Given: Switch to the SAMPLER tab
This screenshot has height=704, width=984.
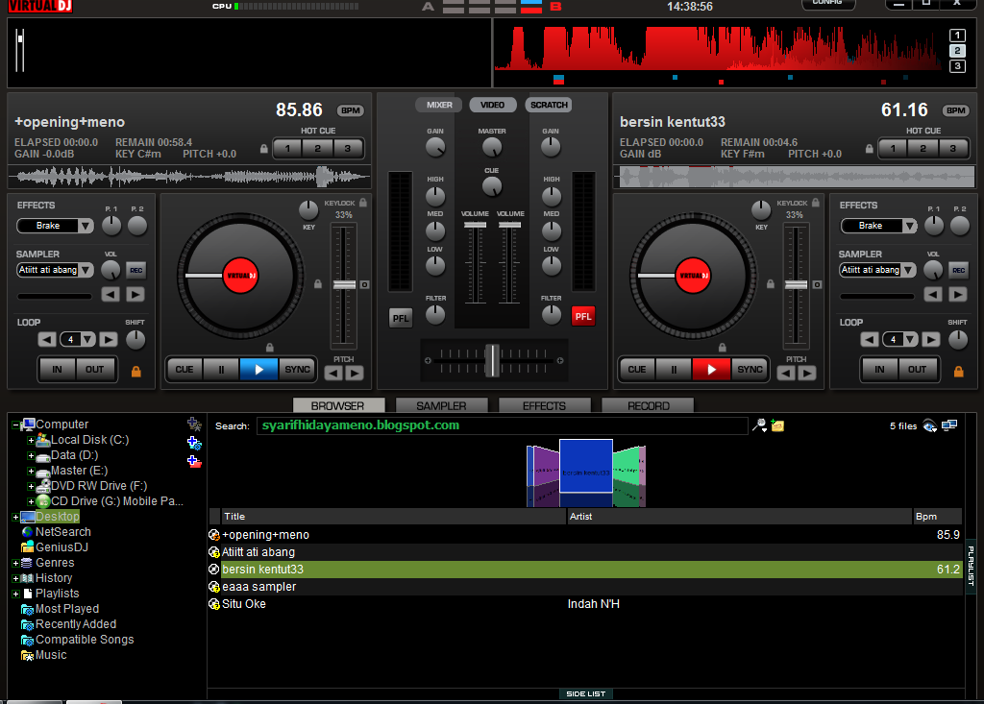Looking at the screenshot, I should pyautogui.click(x=441, y=406).
